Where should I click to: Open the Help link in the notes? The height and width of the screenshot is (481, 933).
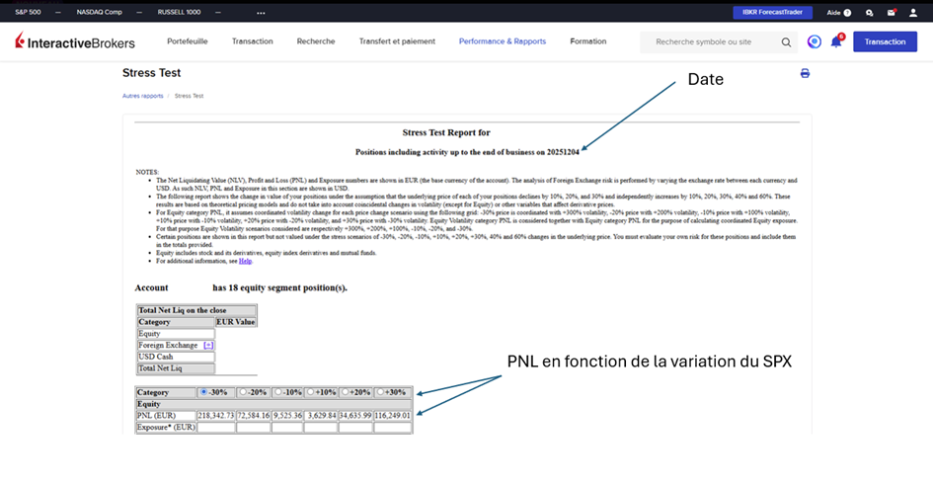[245, 261]
